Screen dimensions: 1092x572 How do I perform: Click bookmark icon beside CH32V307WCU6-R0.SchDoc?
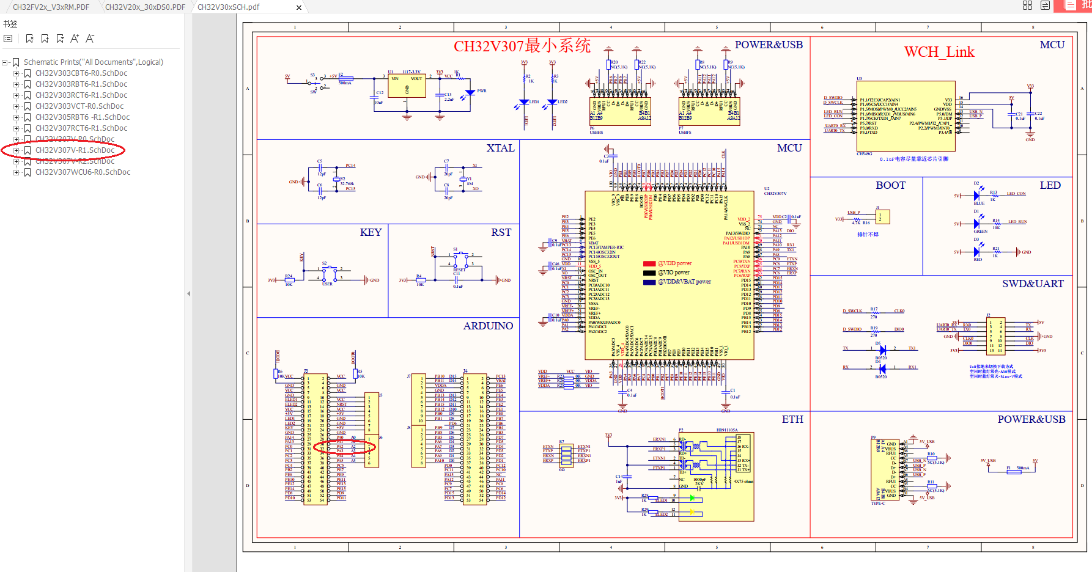click(27, 172)
